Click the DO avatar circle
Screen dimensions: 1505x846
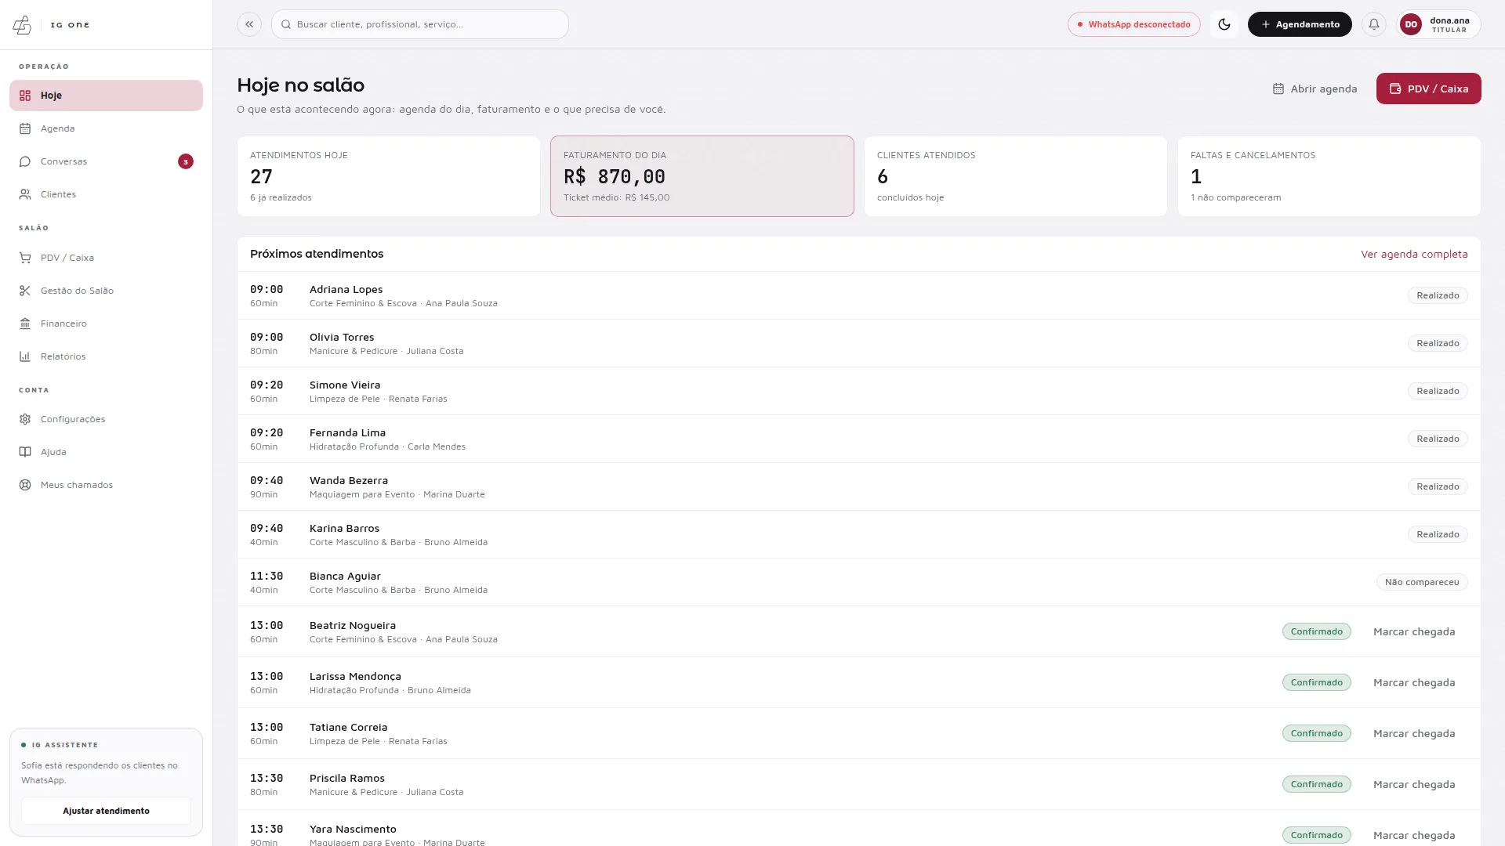(1411, 24)
